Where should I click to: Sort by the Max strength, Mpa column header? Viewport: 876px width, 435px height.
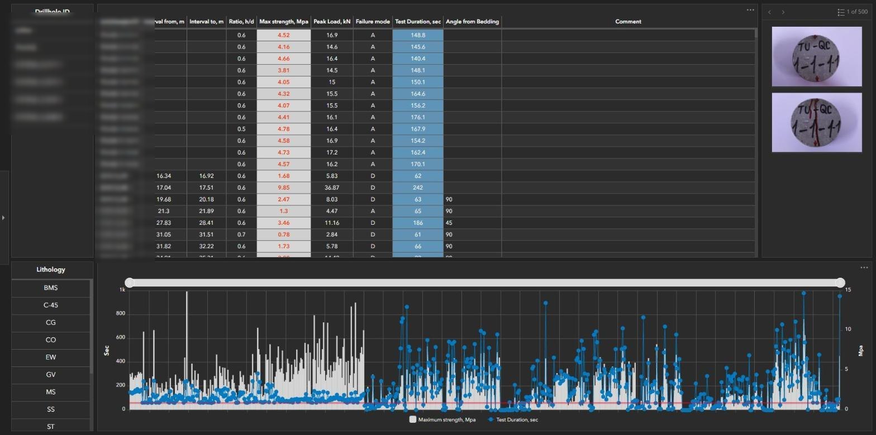pos(284,22)
